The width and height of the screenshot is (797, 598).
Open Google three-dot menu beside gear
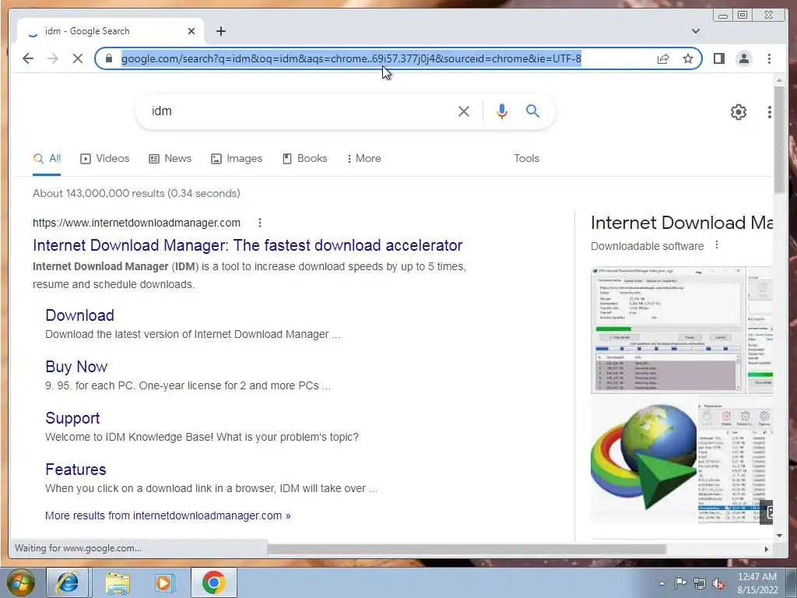coord(769,112)
